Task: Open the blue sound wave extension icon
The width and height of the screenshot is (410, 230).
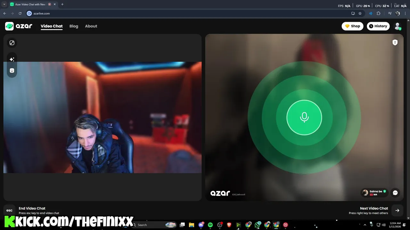Action: (371, 13)
